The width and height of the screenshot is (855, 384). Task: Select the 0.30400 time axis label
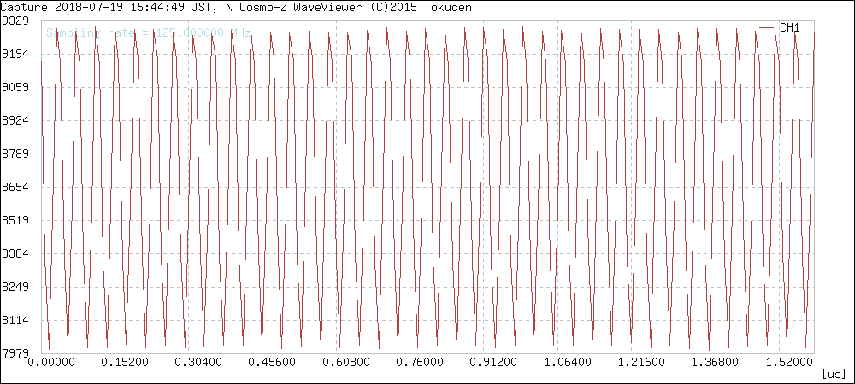pyautogui.click(x=198, y=363)
